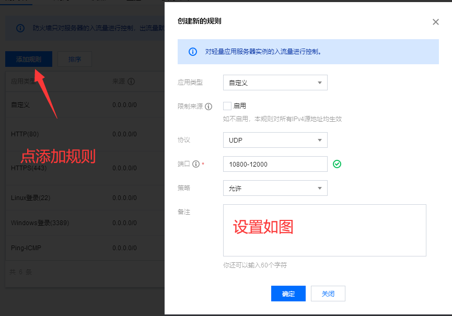Click 0.0.0.0/0 source in the HTTP(80) row
This screenshot has width=452, height=316.
pyautogui.click(x=124, y=134)
